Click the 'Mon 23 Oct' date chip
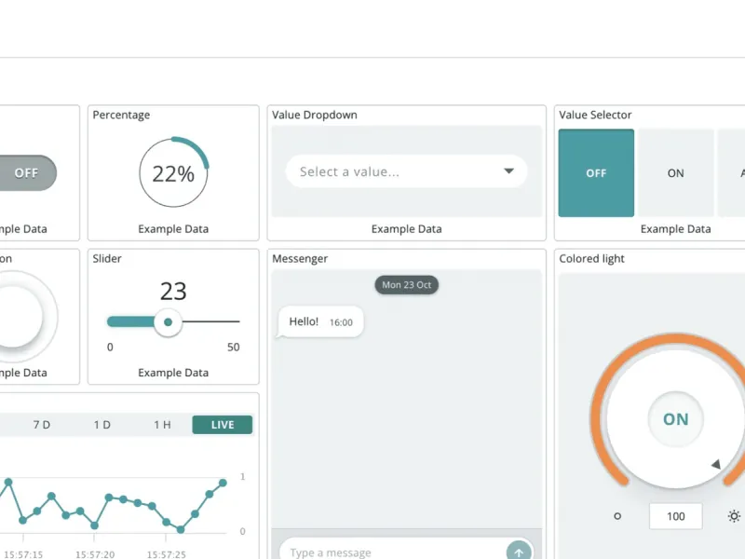Viewport: 745px width, 559px height. pos(407,285)
